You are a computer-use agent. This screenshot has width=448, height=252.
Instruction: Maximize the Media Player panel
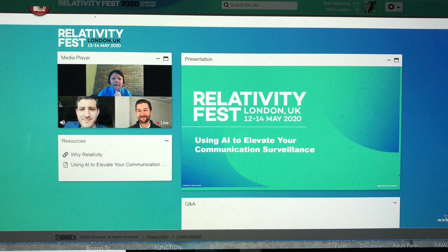tap(166, 58)
